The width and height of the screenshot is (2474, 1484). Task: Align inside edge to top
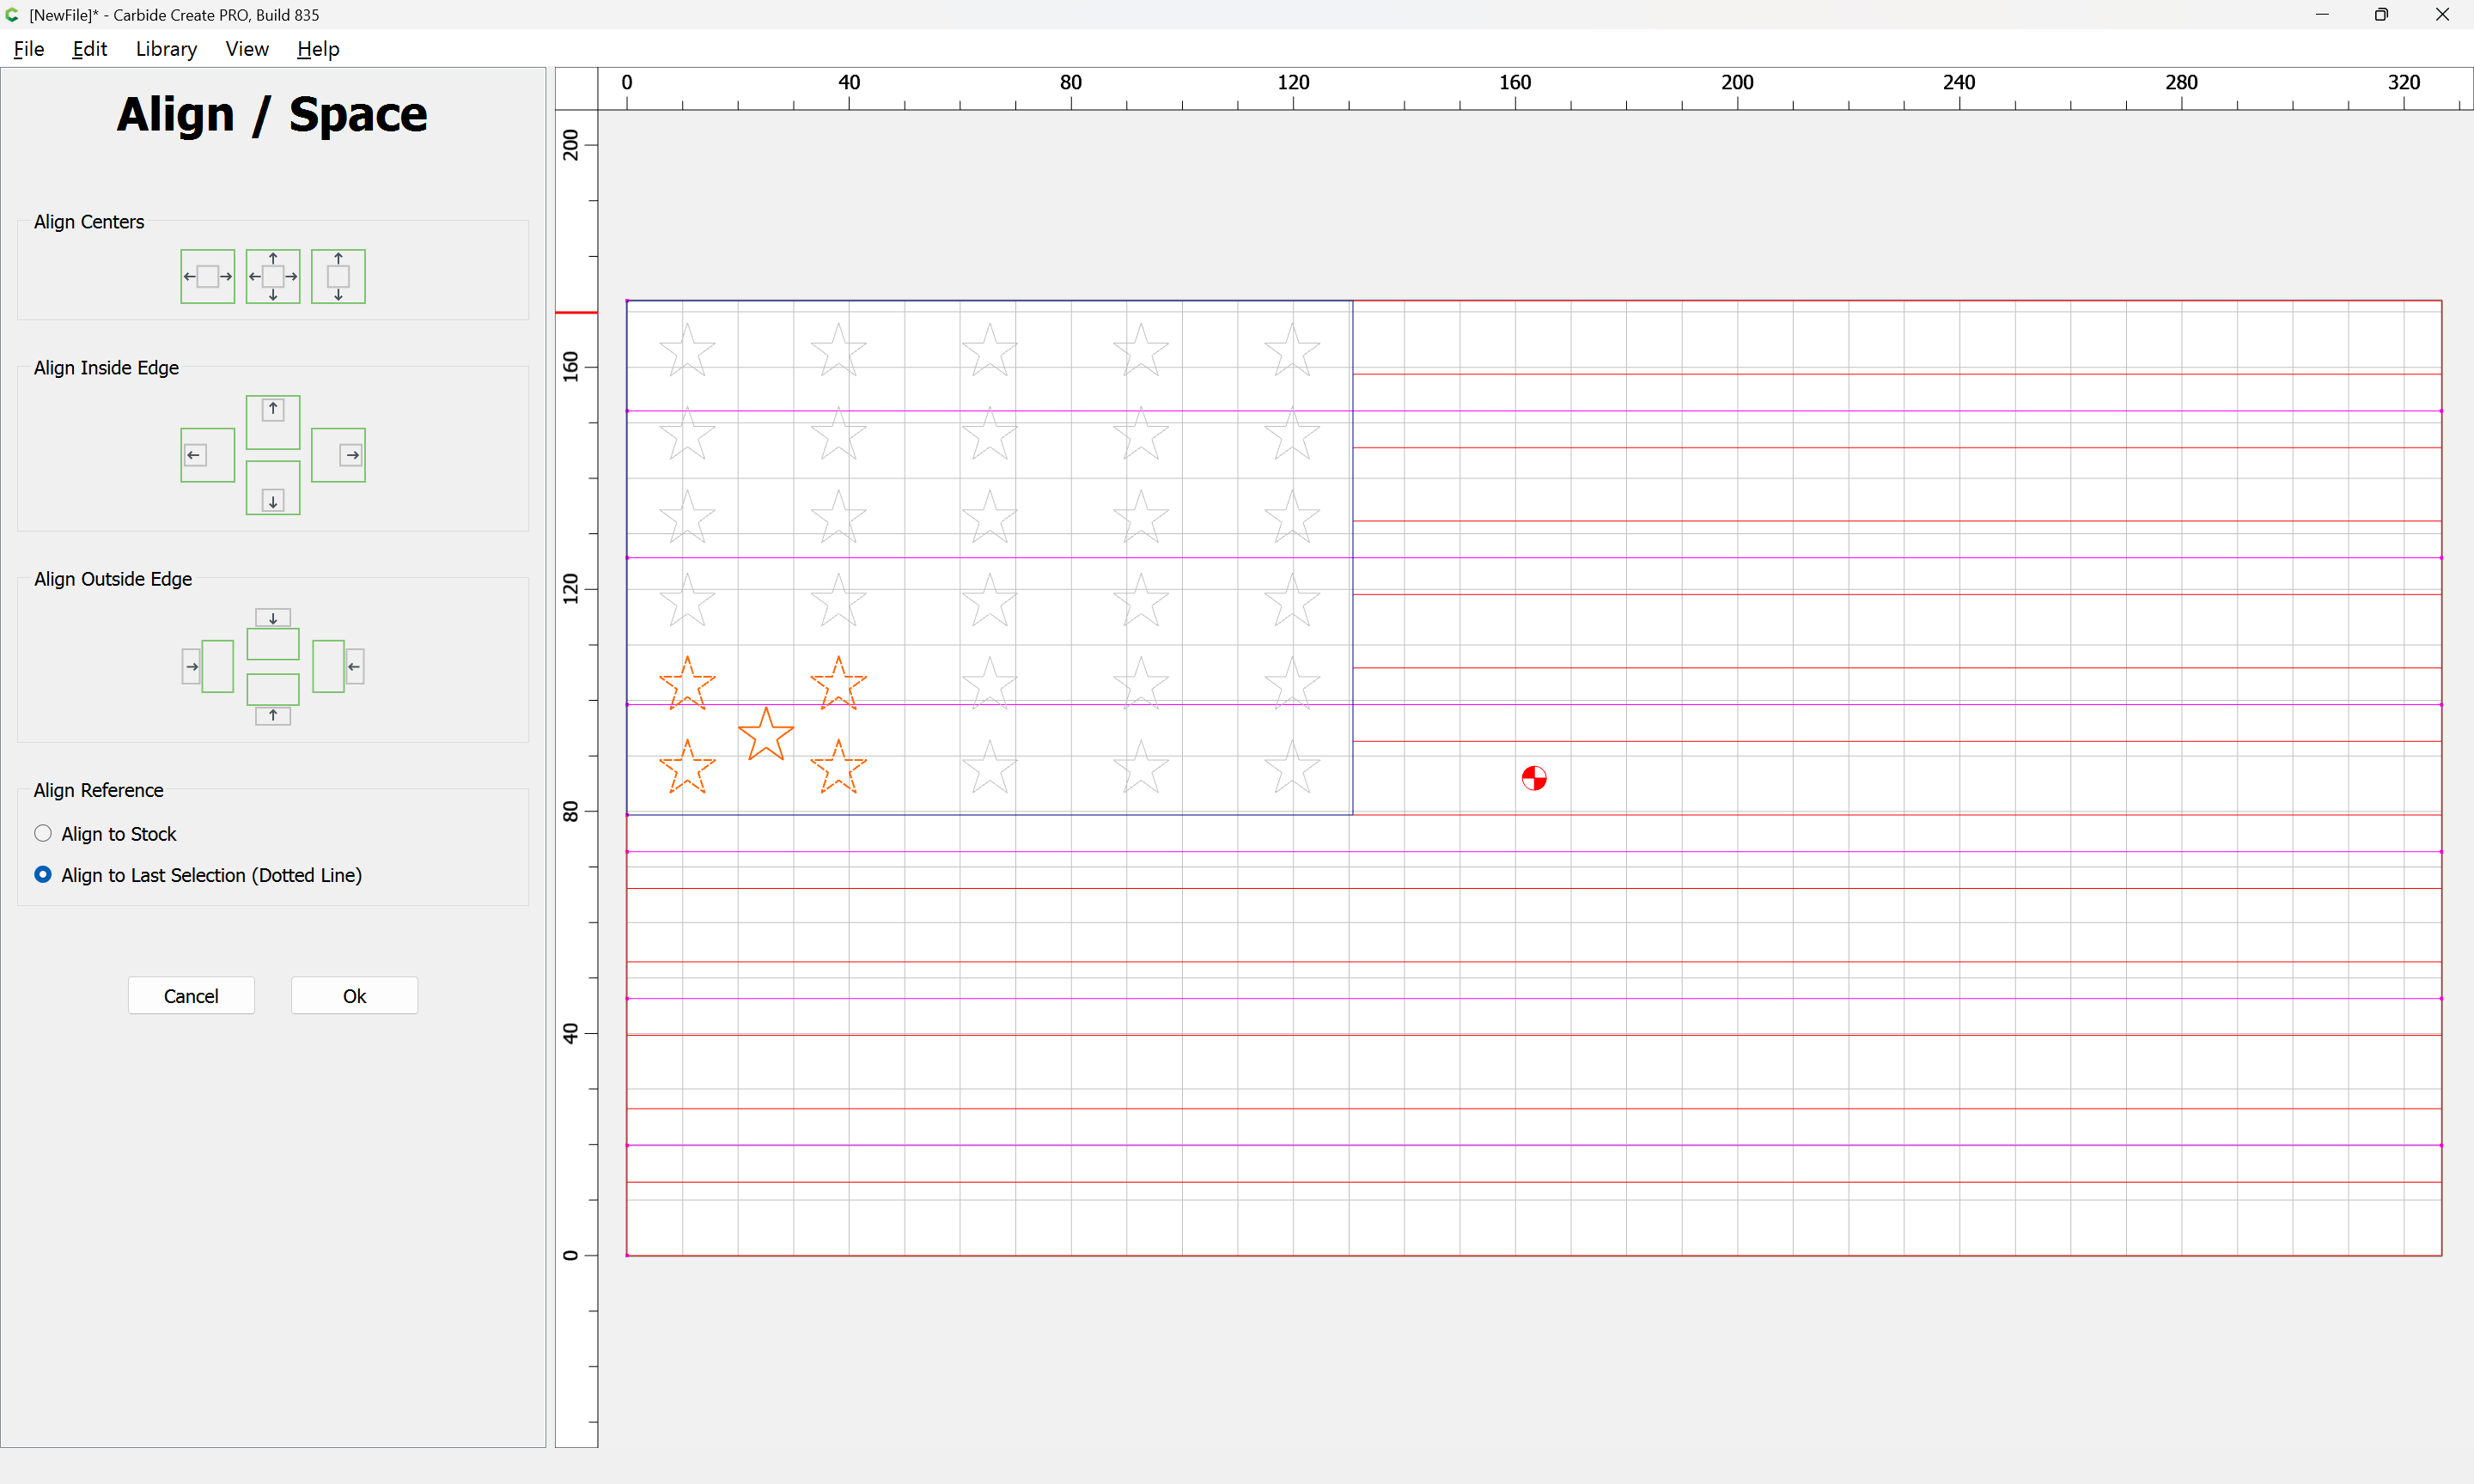(x=273, y=422)
